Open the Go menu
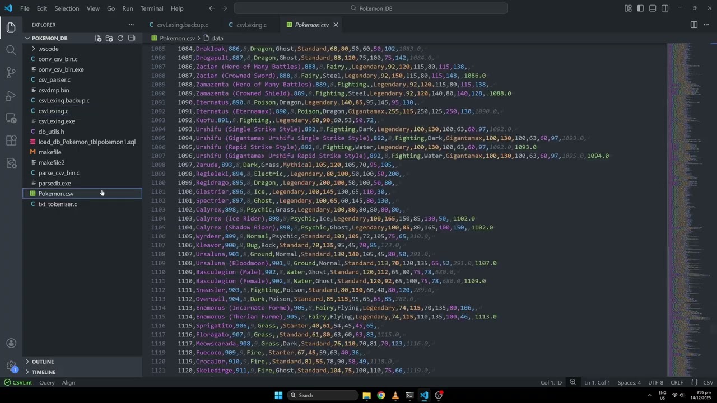Viewport: 717px width, 403px height. pos(111,8)
